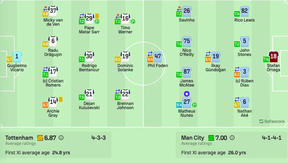The image size is (288, 163).
Task: Click the 8.4 rating badge of Matheus Nunes
Action: 179,105
